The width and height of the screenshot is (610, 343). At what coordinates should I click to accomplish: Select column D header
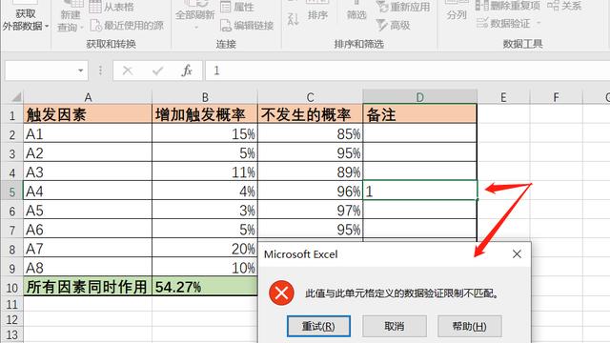419,97
